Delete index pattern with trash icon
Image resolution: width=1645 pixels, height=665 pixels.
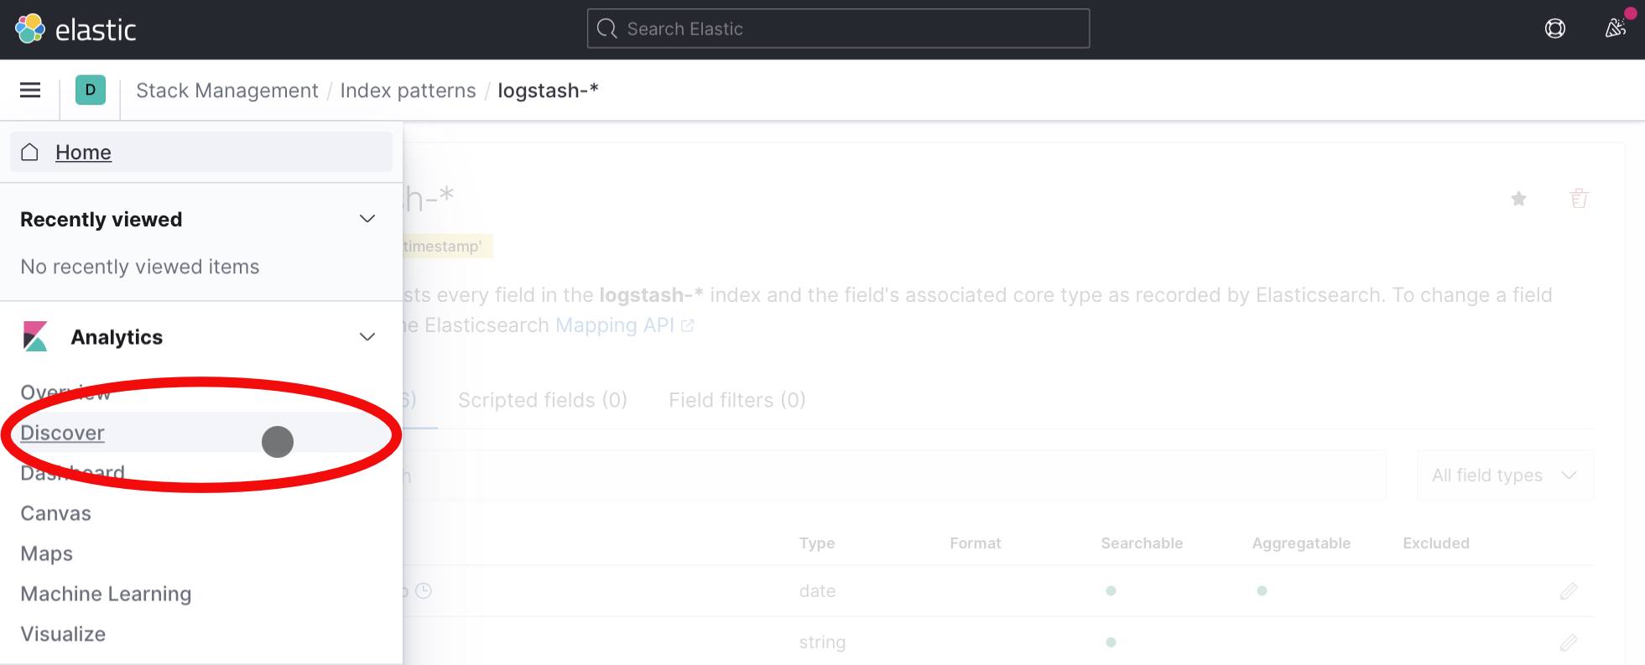coord(1579,199)
